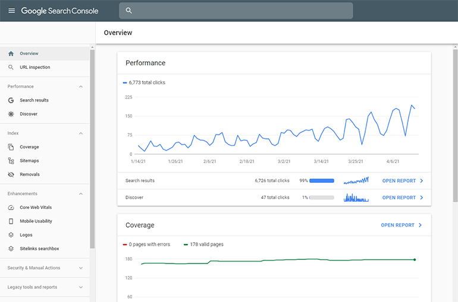Click the Coverage pages icon
This screenshot has width=458, height=302.
pyautogui.click(x=11, y=147)
